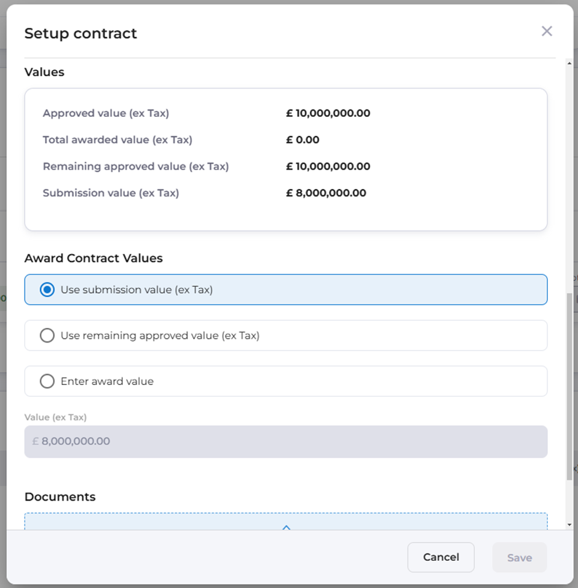The image size is (578, 588).
Task: Click the Approved value amount £ 10,000,000.00
Action: click(x=328, y=113)
